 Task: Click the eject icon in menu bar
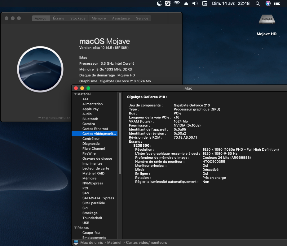click(x=186, y=3)
